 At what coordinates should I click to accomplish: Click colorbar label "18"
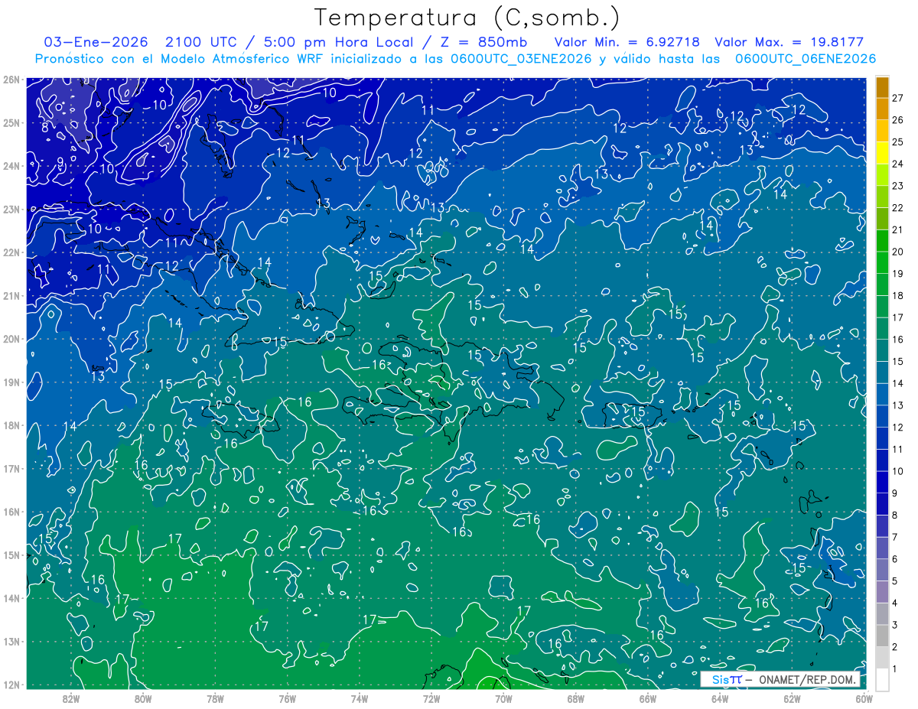[x=898, y=296]
